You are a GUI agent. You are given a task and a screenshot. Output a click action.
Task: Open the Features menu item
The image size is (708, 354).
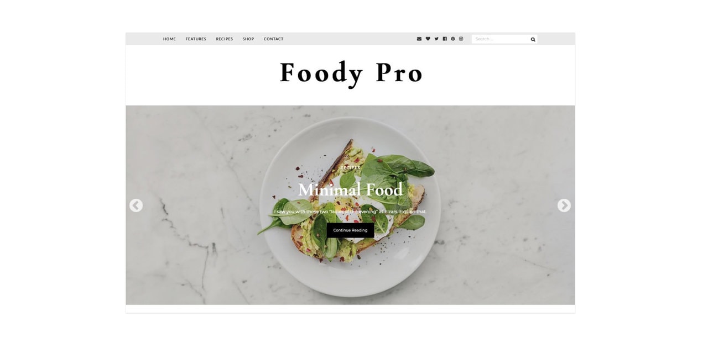(x=196, y=39)
